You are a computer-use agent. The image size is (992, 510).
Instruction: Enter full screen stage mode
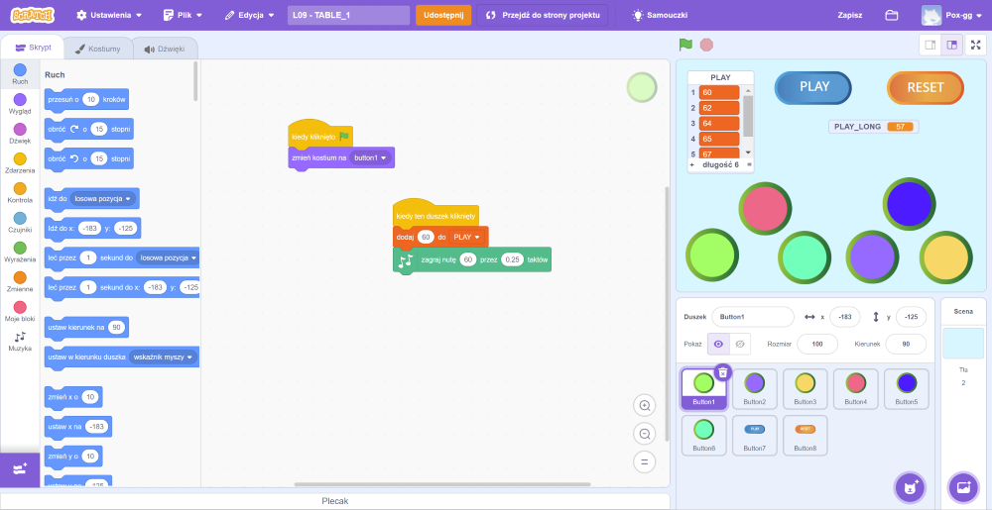[x=976, y=45]
